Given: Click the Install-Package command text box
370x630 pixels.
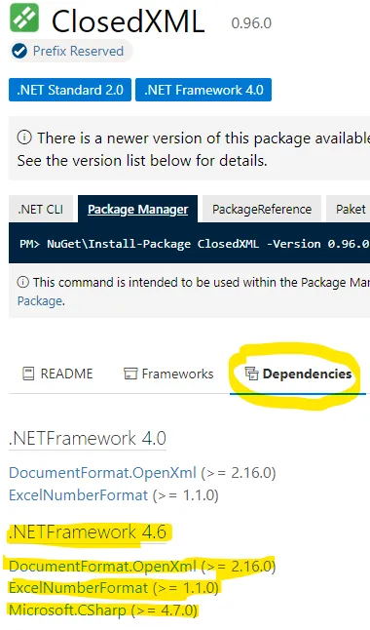Looking at the screenshot, I should pos(190,244).
